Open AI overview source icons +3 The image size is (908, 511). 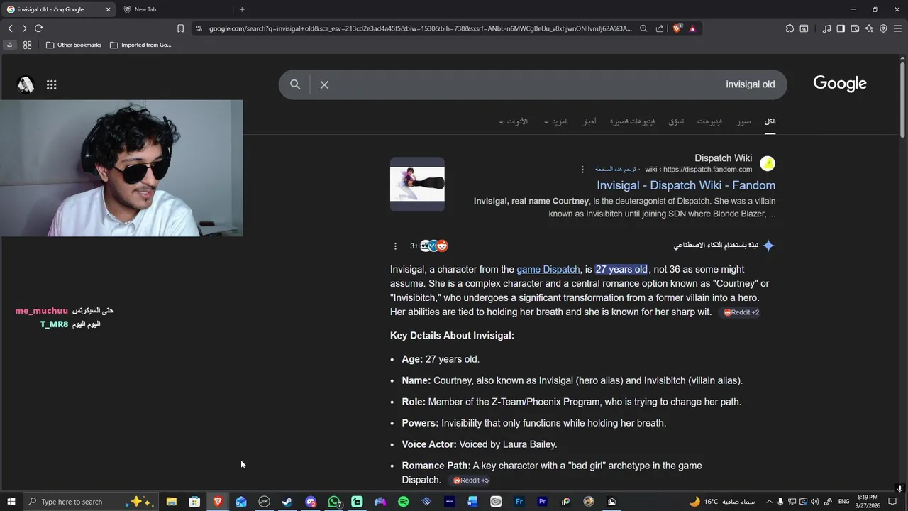(x=429, y=246)
